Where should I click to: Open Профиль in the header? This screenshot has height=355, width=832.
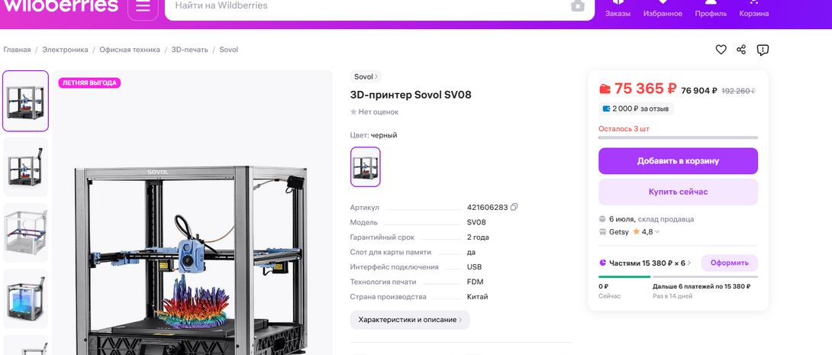click(x=711, y=9)
